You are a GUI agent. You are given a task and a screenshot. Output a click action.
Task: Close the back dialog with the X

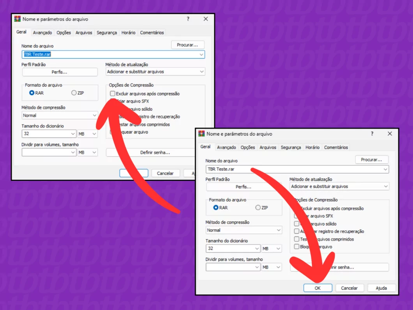point(206,19)
